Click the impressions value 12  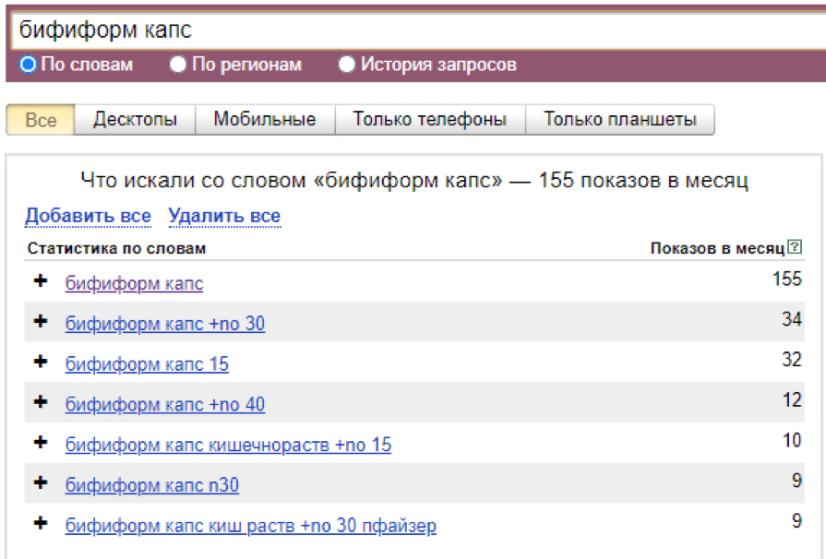point(792,400)
